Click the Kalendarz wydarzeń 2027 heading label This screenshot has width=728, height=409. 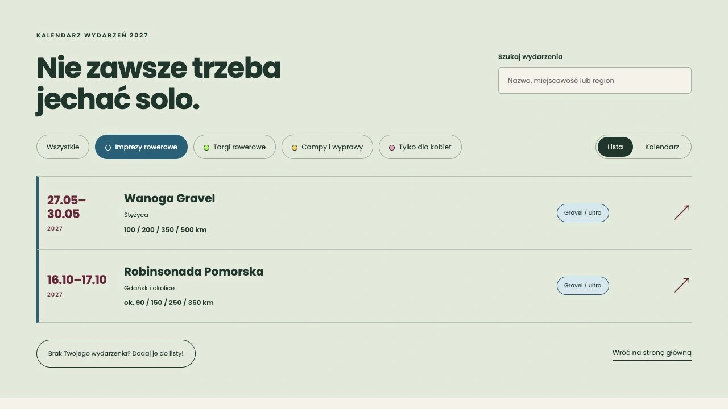[x=92, y=35]
